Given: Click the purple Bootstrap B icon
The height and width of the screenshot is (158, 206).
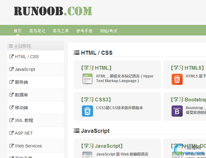Looking at the screenshot, I should tap(177, 111).
